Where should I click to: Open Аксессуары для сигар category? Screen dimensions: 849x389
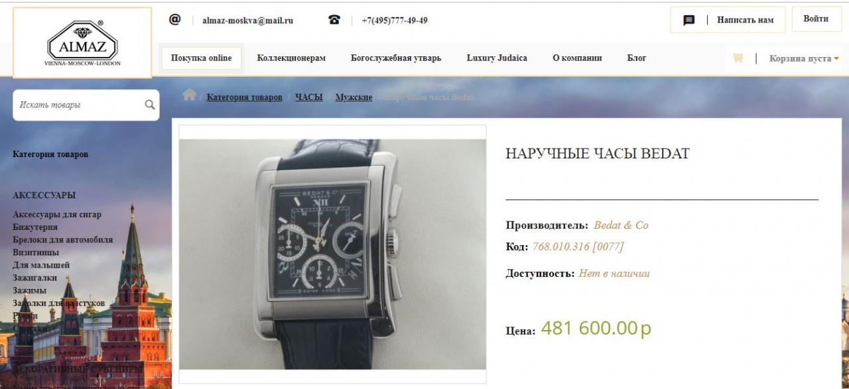click(57, 215)
